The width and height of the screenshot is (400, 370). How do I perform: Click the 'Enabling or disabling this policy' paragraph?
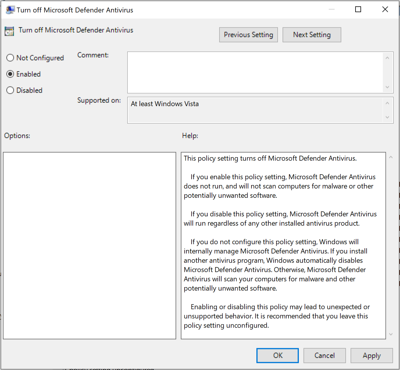277,316
